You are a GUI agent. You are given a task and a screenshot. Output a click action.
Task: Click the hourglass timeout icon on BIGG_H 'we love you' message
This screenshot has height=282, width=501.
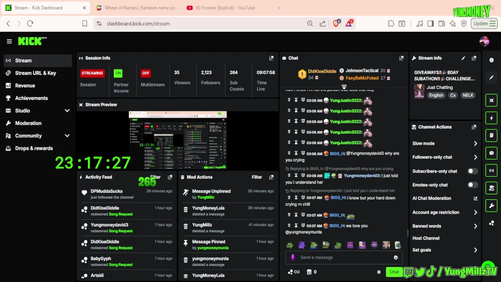pos(296,226)
